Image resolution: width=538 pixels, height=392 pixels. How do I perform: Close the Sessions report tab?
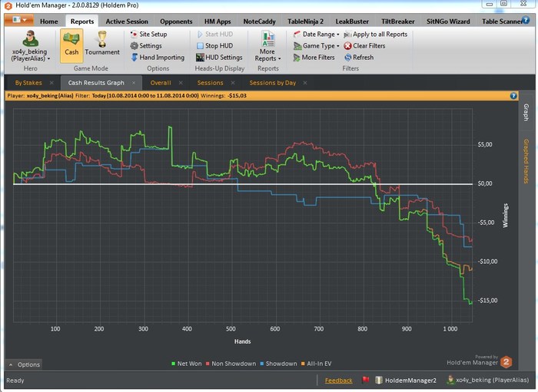(233, 83)
